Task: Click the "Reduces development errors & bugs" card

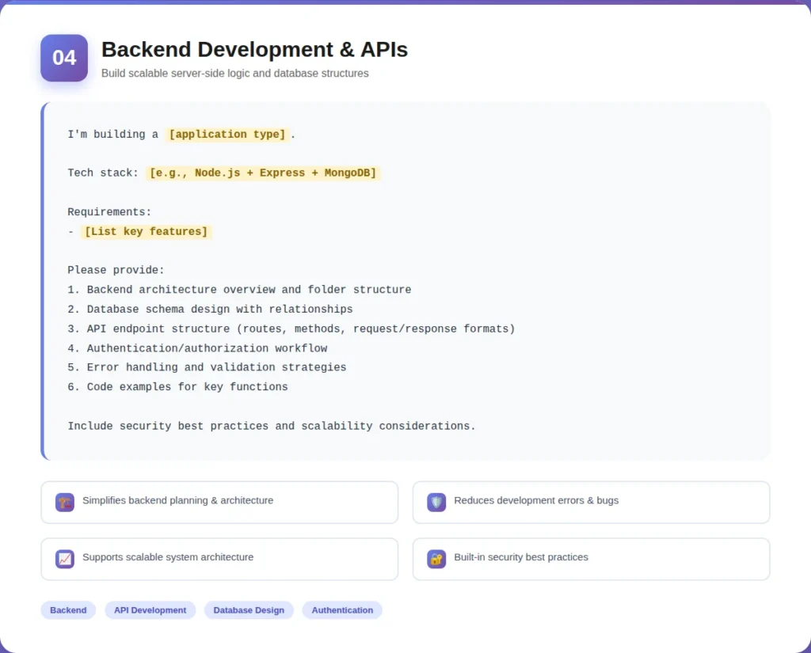Action: click(x=590, y=502)
